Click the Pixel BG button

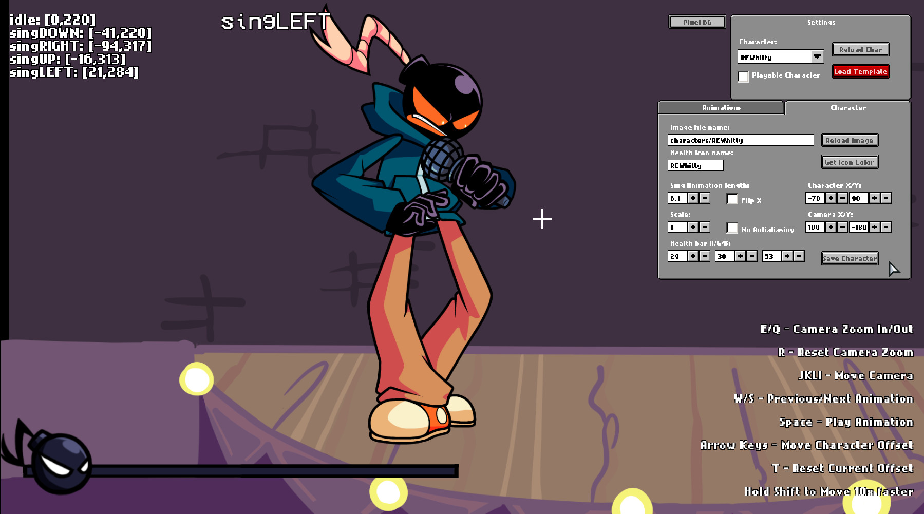click(x=696, y=22)
